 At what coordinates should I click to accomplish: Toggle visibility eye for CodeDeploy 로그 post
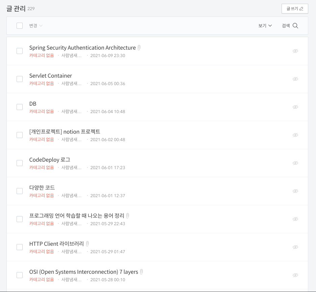[295, 163]
